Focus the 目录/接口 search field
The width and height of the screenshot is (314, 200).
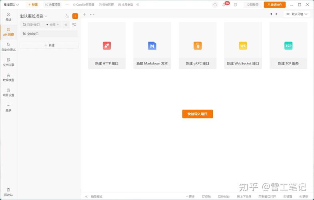(33, 25)
